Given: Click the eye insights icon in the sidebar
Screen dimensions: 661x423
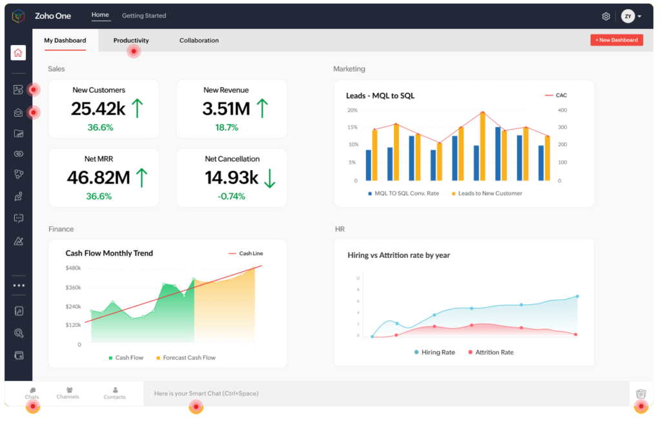Looking at the screenshot, I should point(17,153).
